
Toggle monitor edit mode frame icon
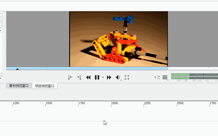[x=127, y=77]
